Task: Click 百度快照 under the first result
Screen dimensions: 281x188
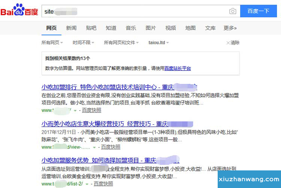Action: pos(91,110)
